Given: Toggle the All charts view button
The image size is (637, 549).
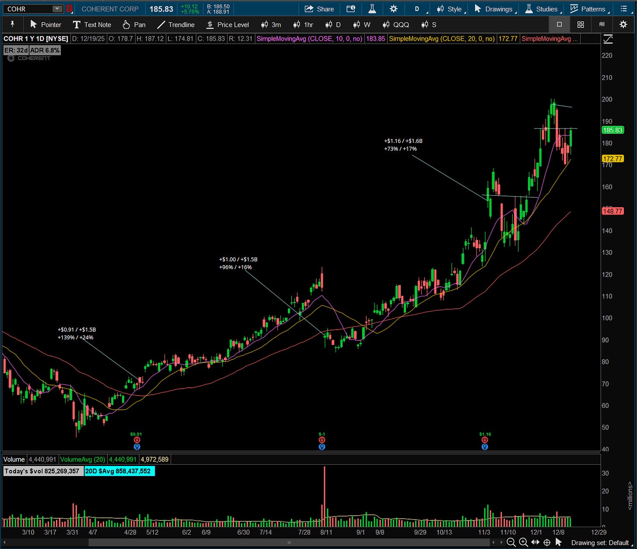Looking at the screenshot, I should [602, 24].
